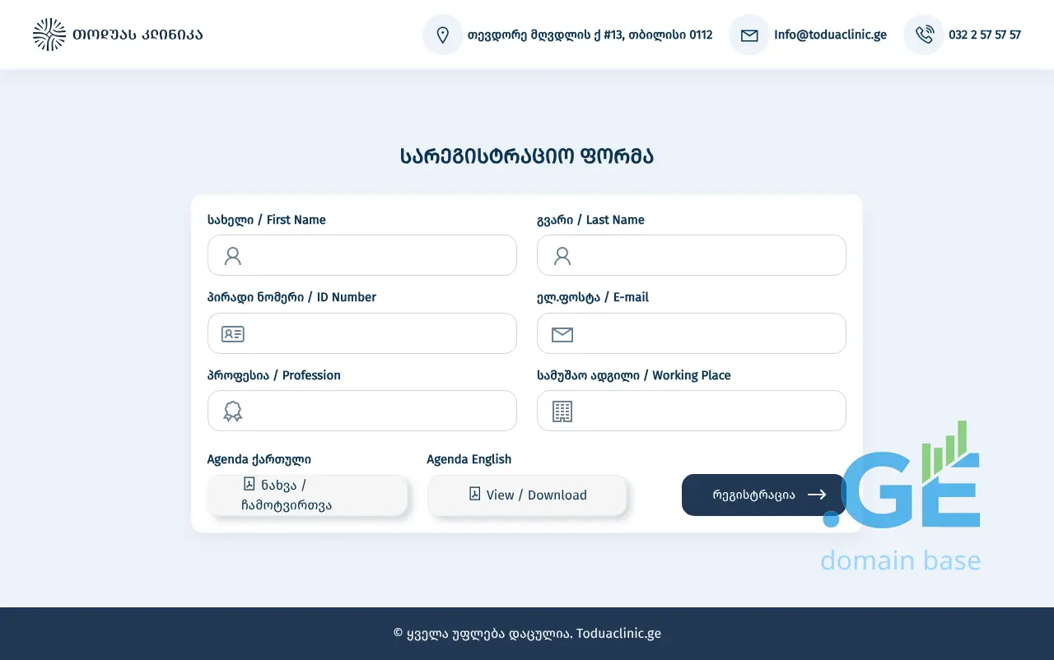Click the person icon in Last Name field
The width and height of the screenshot is (1054, 660).
coord(562,256)
